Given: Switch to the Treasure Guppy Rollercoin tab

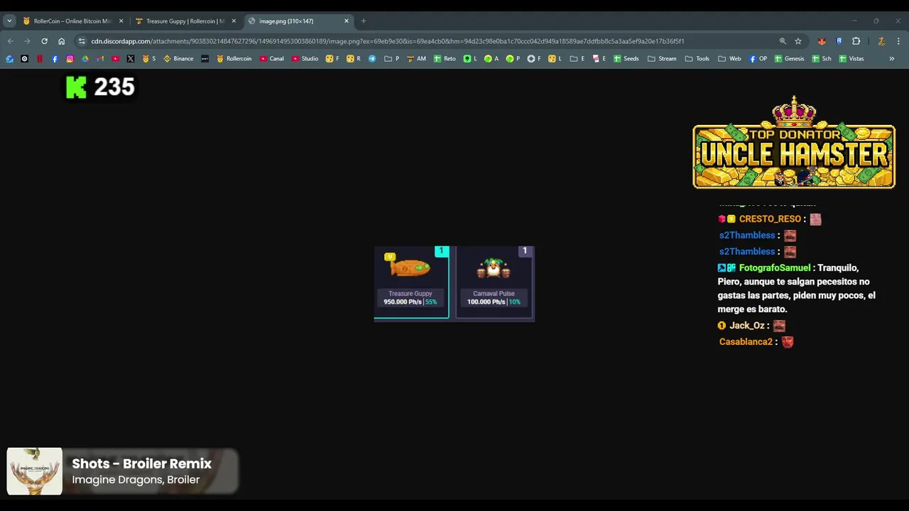Looking at the screenshot, I should click(x=185, y=21).
